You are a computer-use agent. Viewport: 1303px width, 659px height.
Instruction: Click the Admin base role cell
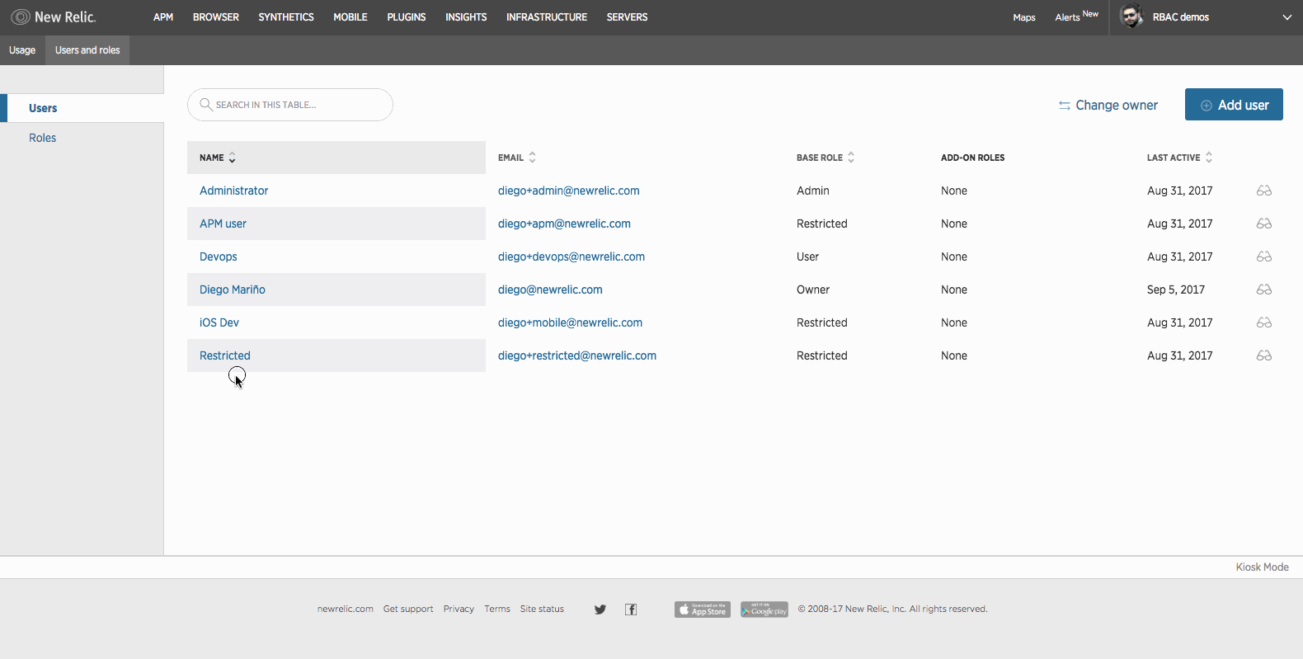[x=813, y=191]
